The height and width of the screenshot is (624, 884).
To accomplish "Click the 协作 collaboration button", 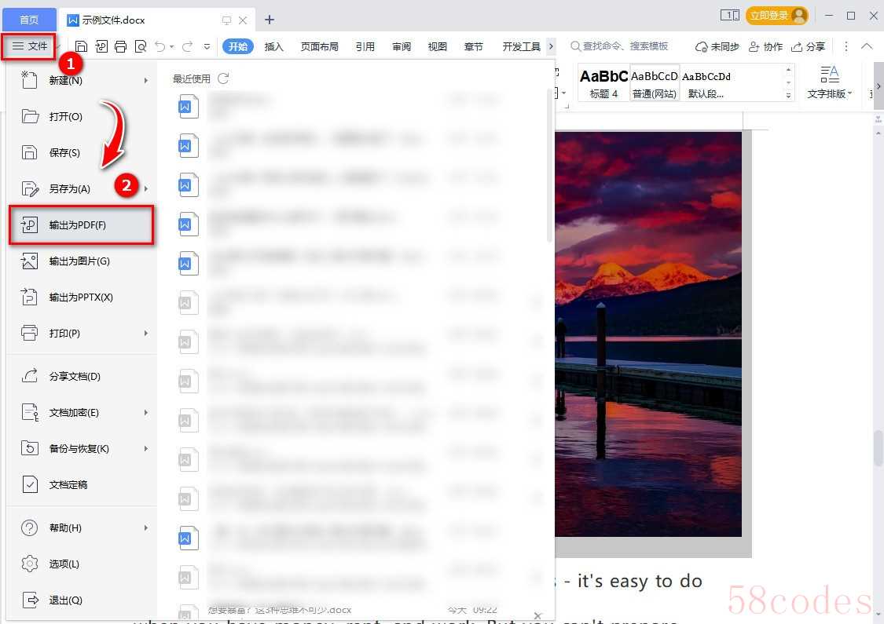I will 765,47.
